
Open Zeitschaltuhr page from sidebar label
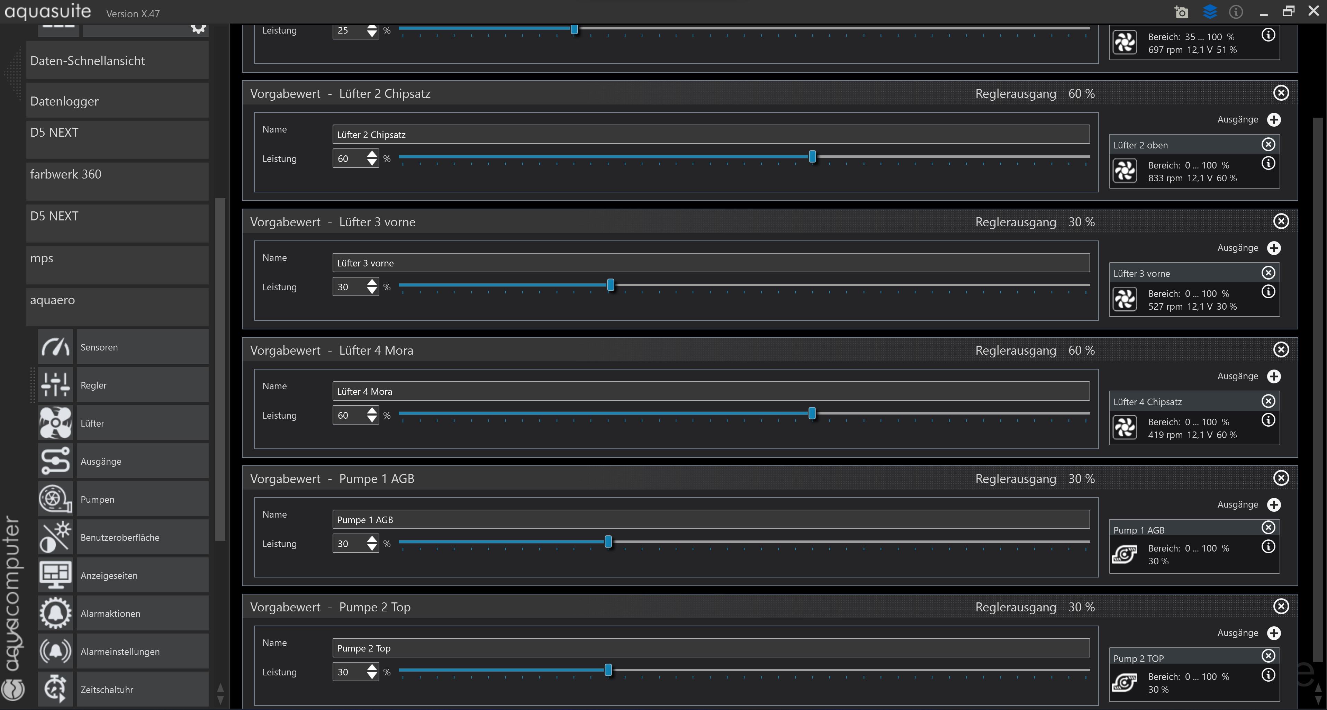click(x=143, y=689)
